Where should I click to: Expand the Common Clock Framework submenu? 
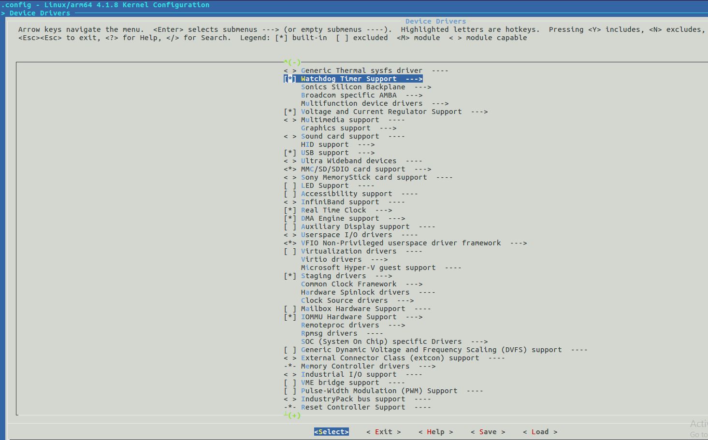click(x=349, y=284)
